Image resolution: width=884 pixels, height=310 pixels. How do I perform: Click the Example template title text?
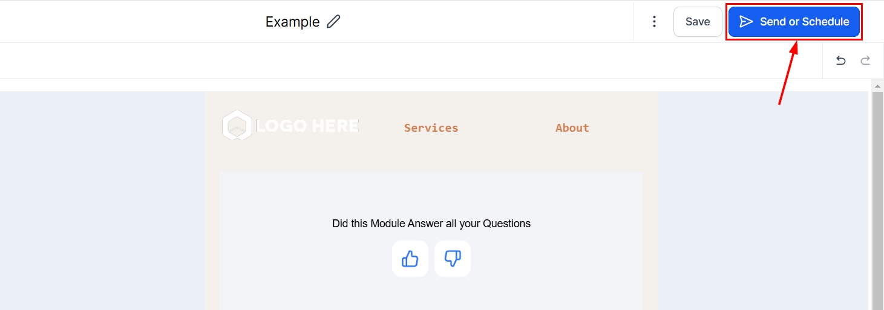coord(292,22)
